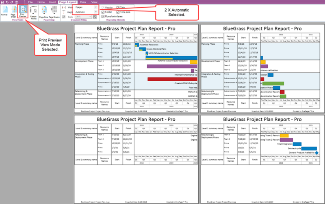Image resolution: width=325 pixels, height=204 pixels.
Task: Switch to the View ribbon tab
Action: (x=94, y=2)
